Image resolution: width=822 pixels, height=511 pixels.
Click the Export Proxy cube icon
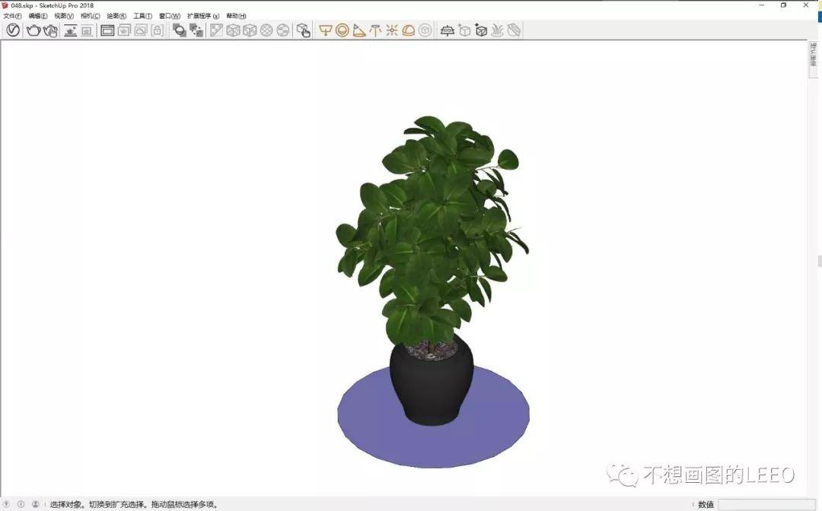click(464, 30)
